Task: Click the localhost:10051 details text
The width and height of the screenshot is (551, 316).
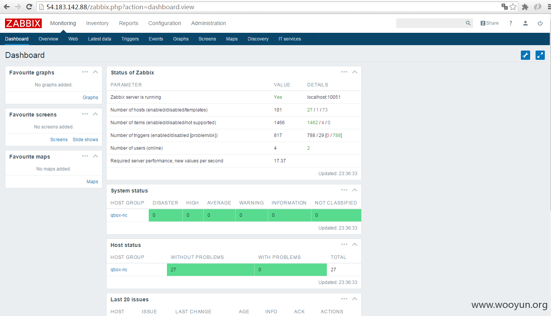Action: (x=324, y=97)
